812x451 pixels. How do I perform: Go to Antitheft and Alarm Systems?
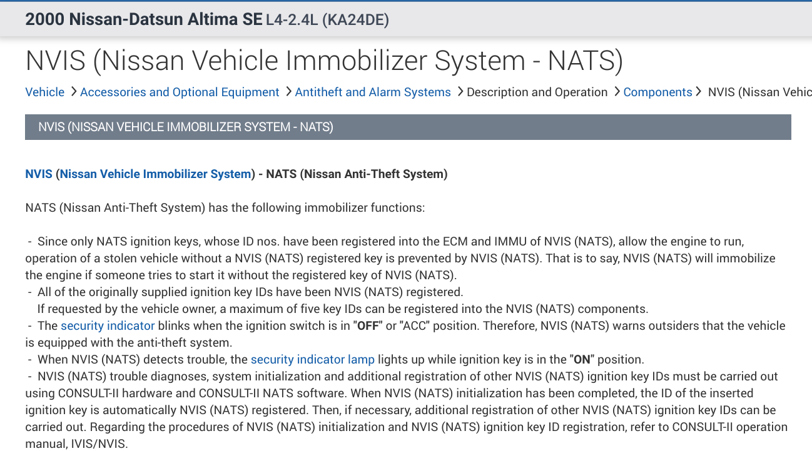click(373, 92)
